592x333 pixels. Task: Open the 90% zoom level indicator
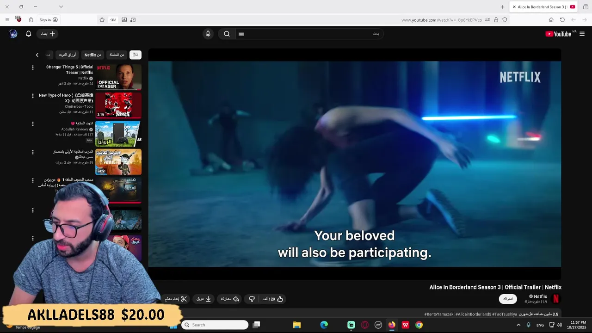(113, 20)
